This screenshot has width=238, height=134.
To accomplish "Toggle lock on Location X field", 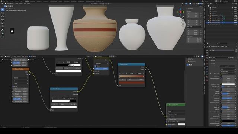I will (201, 13).
